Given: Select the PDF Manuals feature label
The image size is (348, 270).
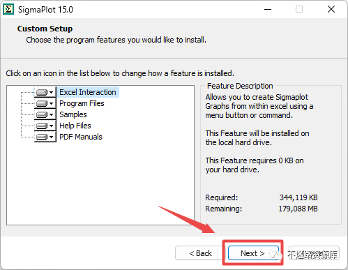Looking at the screenshot, I should [x=81, y=137].
